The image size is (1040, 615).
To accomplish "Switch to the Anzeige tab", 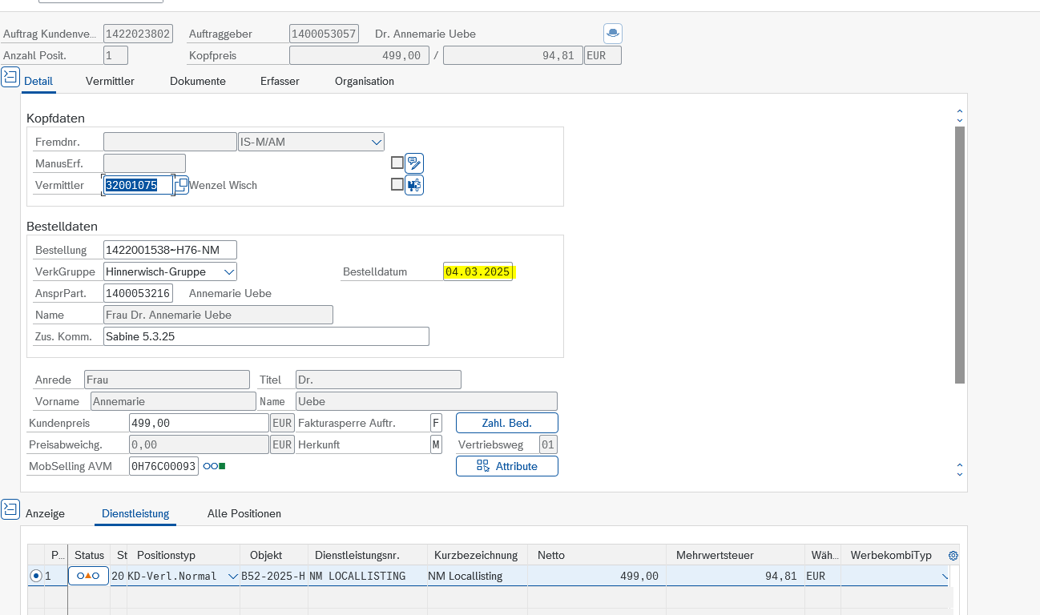I will [x=45, y=513].
